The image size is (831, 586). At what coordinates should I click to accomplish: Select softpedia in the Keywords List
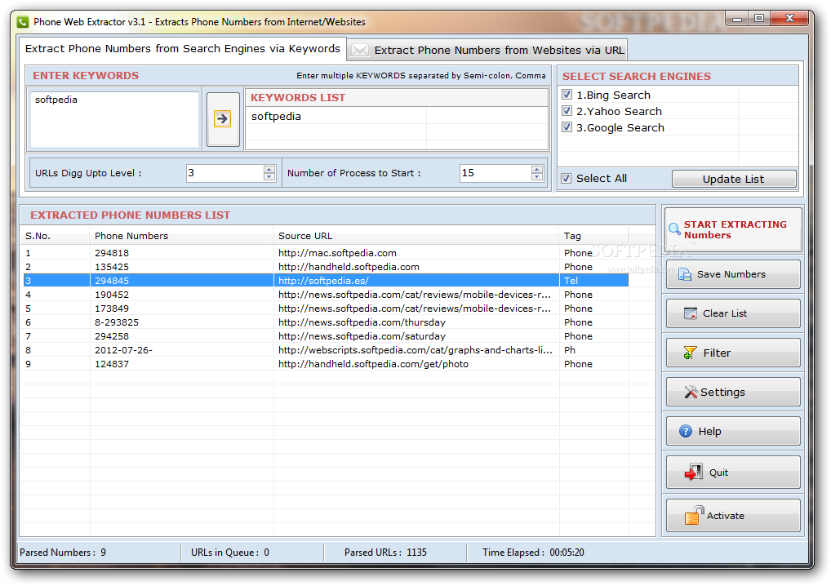tap(276, 116)
